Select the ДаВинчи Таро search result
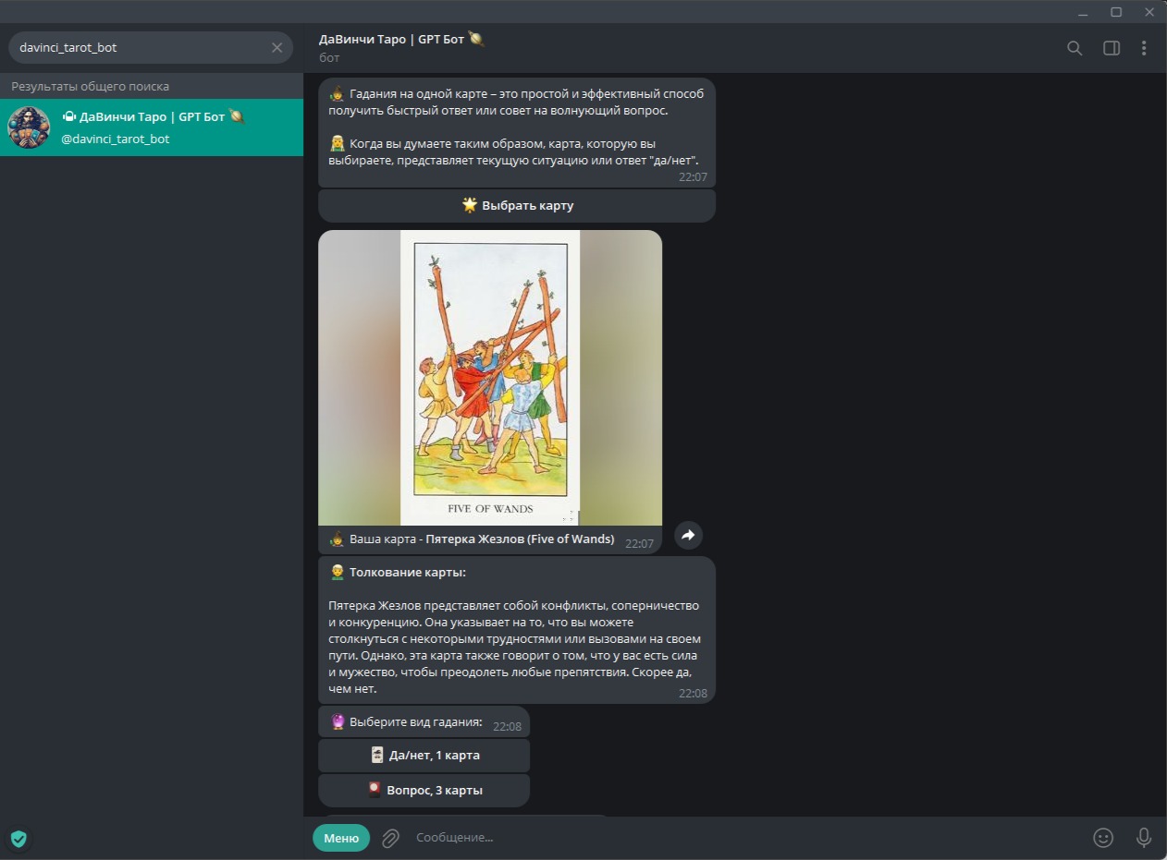 pyautogui.click(x=152, y=127)
